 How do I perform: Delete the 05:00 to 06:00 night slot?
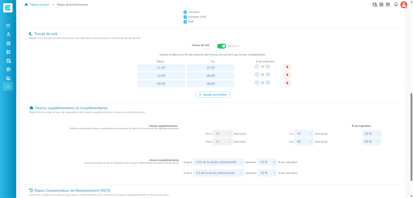[287, 83]
